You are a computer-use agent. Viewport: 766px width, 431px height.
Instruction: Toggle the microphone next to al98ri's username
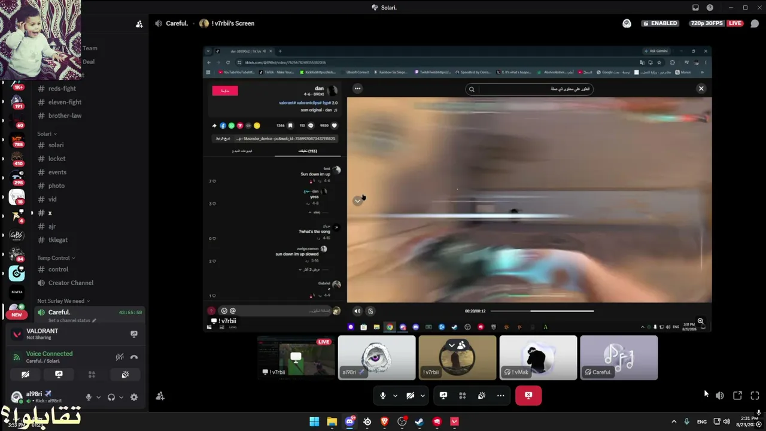point(89,397)
